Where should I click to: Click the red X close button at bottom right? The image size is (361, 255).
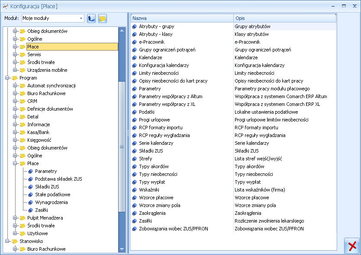pyautogui.click(x=352, y=246)
